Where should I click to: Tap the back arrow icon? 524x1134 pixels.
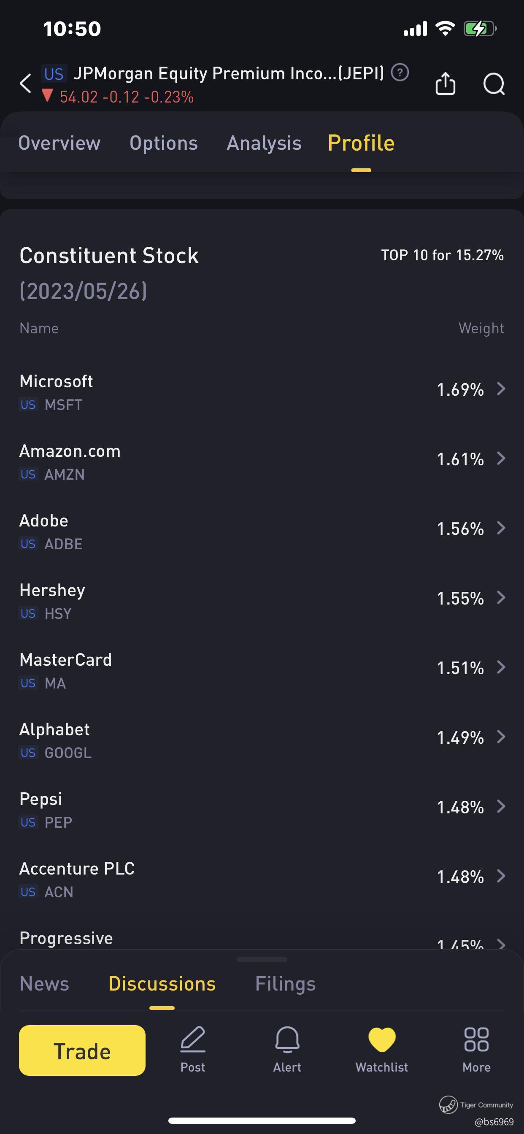click(26, 84)
